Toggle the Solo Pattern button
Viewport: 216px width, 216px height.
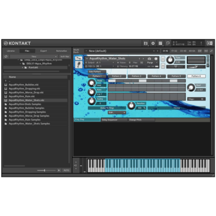pyautogui.click(x=97, y=72)
